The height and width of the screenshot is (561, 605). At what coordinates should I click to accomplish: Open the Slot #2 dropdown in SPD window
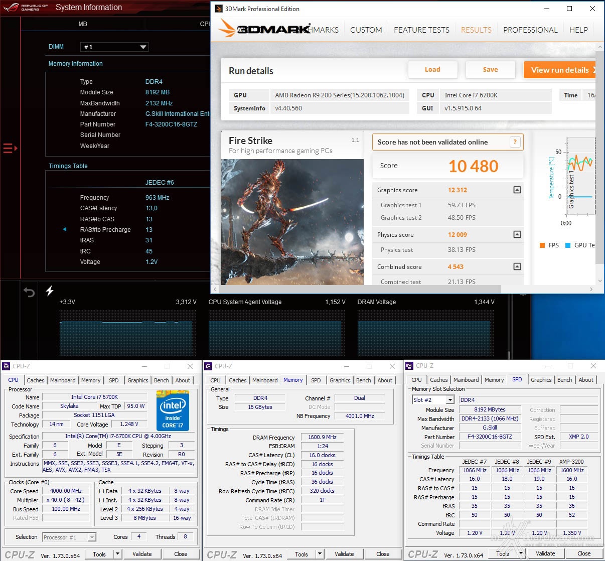tap(433, 400)
